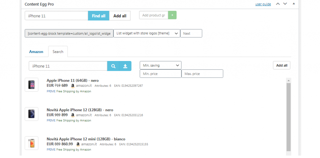The image size is (320, 158).
Task: Focus the Max. price field
Action: click(202, 74)
